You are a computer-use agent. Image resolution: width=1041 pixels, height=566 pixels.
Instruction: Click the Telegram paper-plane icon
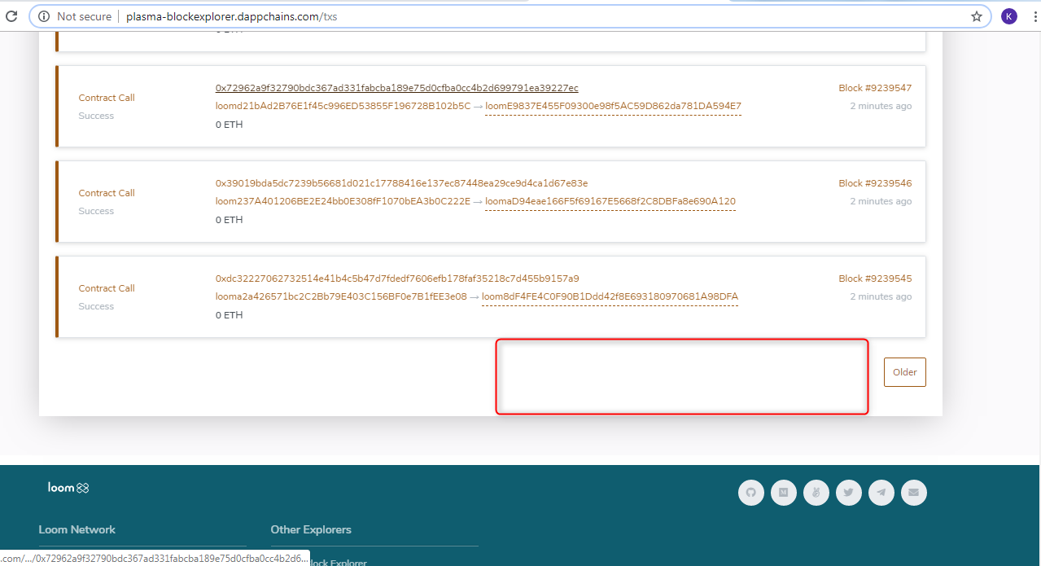coord(881,493)
